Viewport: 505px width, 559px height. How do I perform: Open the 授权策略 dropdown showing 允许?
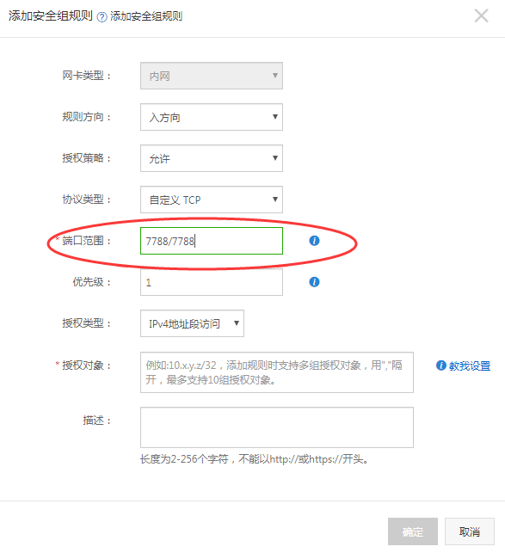click(x=212, y=158)
